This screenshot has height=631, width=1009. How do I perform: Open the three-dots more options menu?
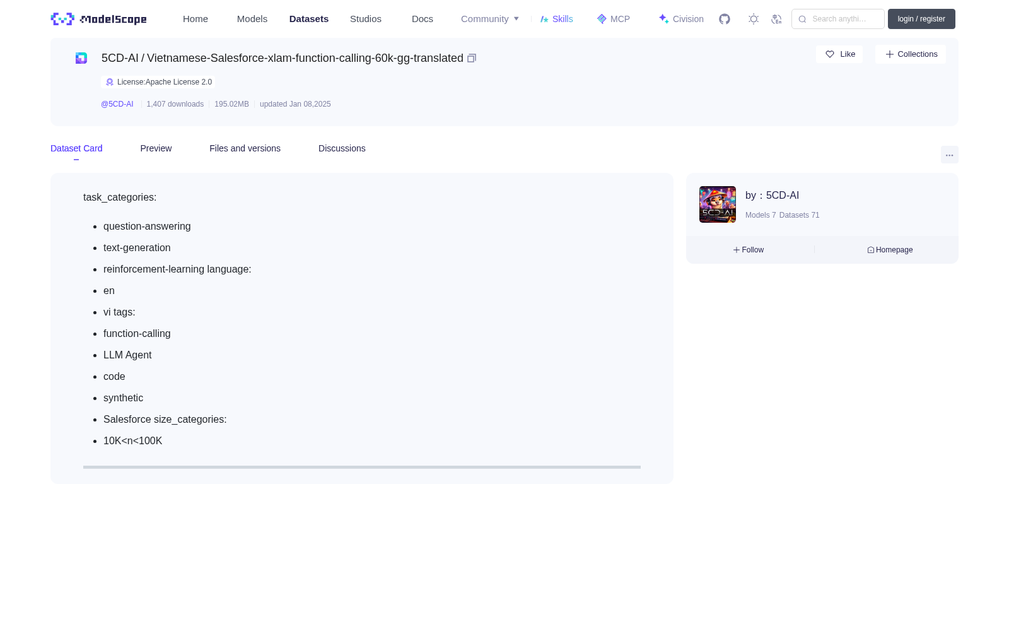point(950,155)
